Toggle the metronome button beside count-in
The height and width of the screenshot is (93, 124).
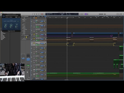(88, 14)
